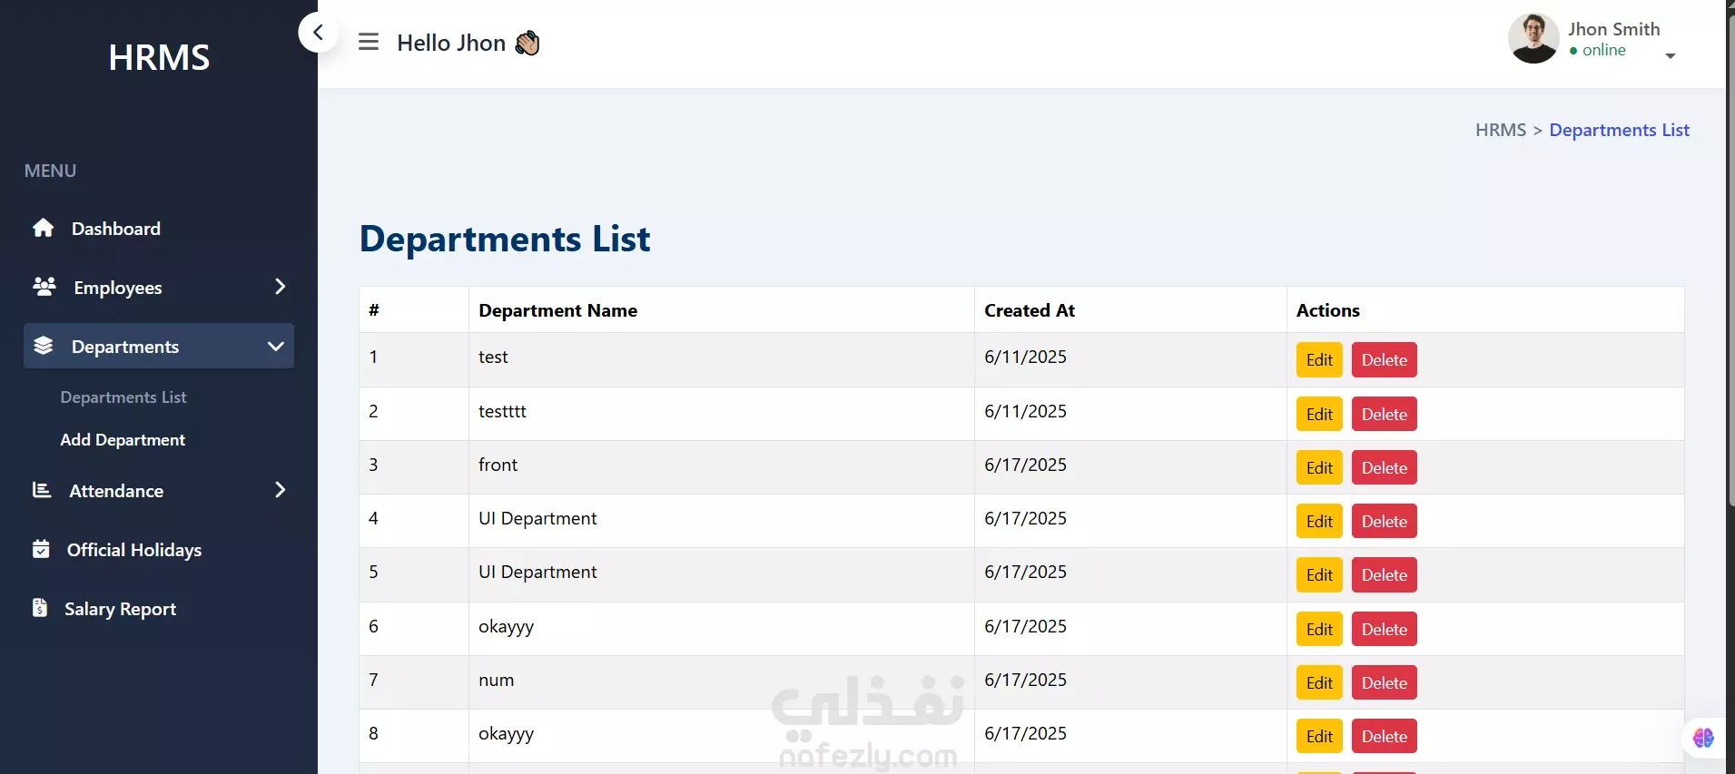
Task: Click the page's vertical scrollbar
Action: click(x=1730, y=272)
